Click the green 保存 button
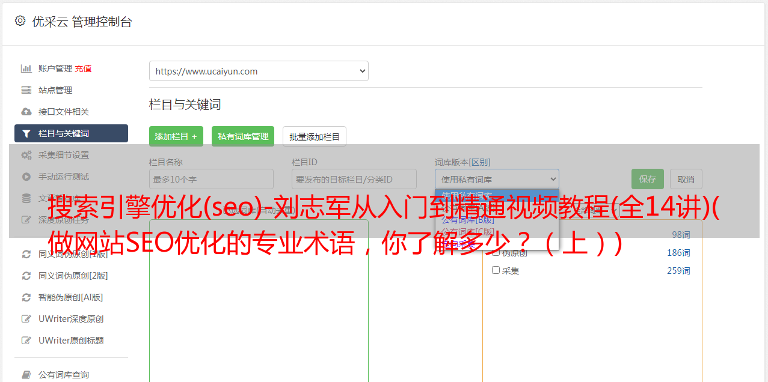The height and width of the screenshot is (382, 768). coord(648,179)
